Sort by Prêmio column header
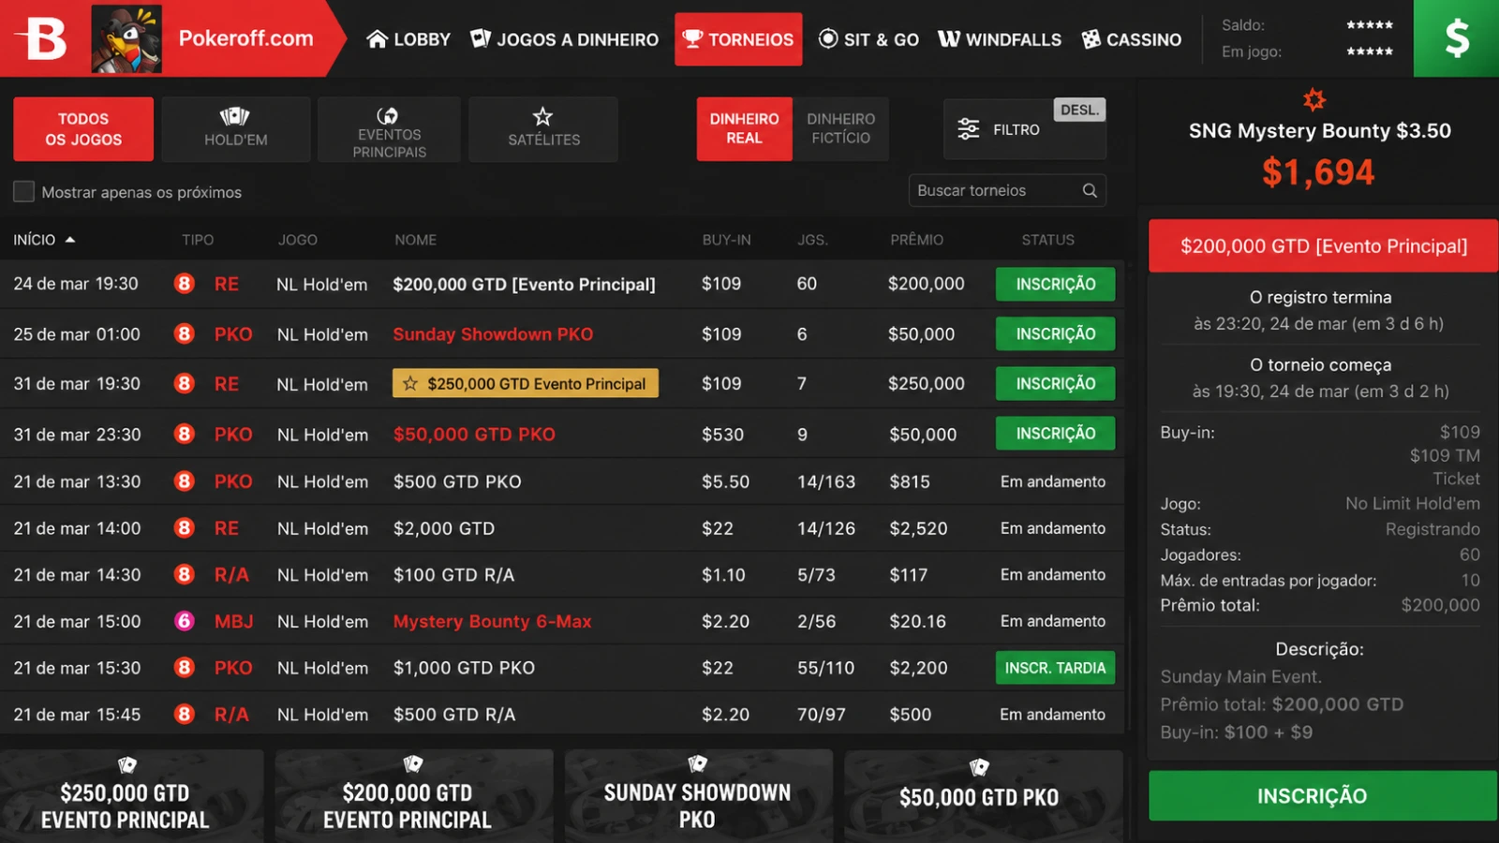This screenshot has height=843, width=1499. pyautogui.click(x=916, y=240)
